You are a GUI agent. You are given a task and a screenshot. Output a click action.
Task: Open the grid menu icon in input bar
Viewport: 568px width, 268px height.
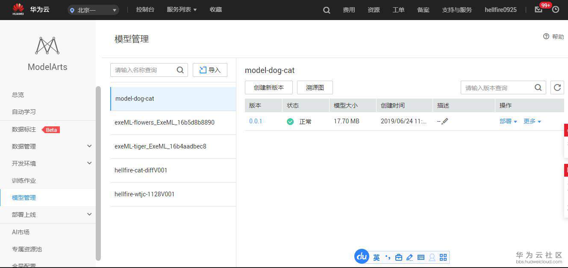pos(443,257)
